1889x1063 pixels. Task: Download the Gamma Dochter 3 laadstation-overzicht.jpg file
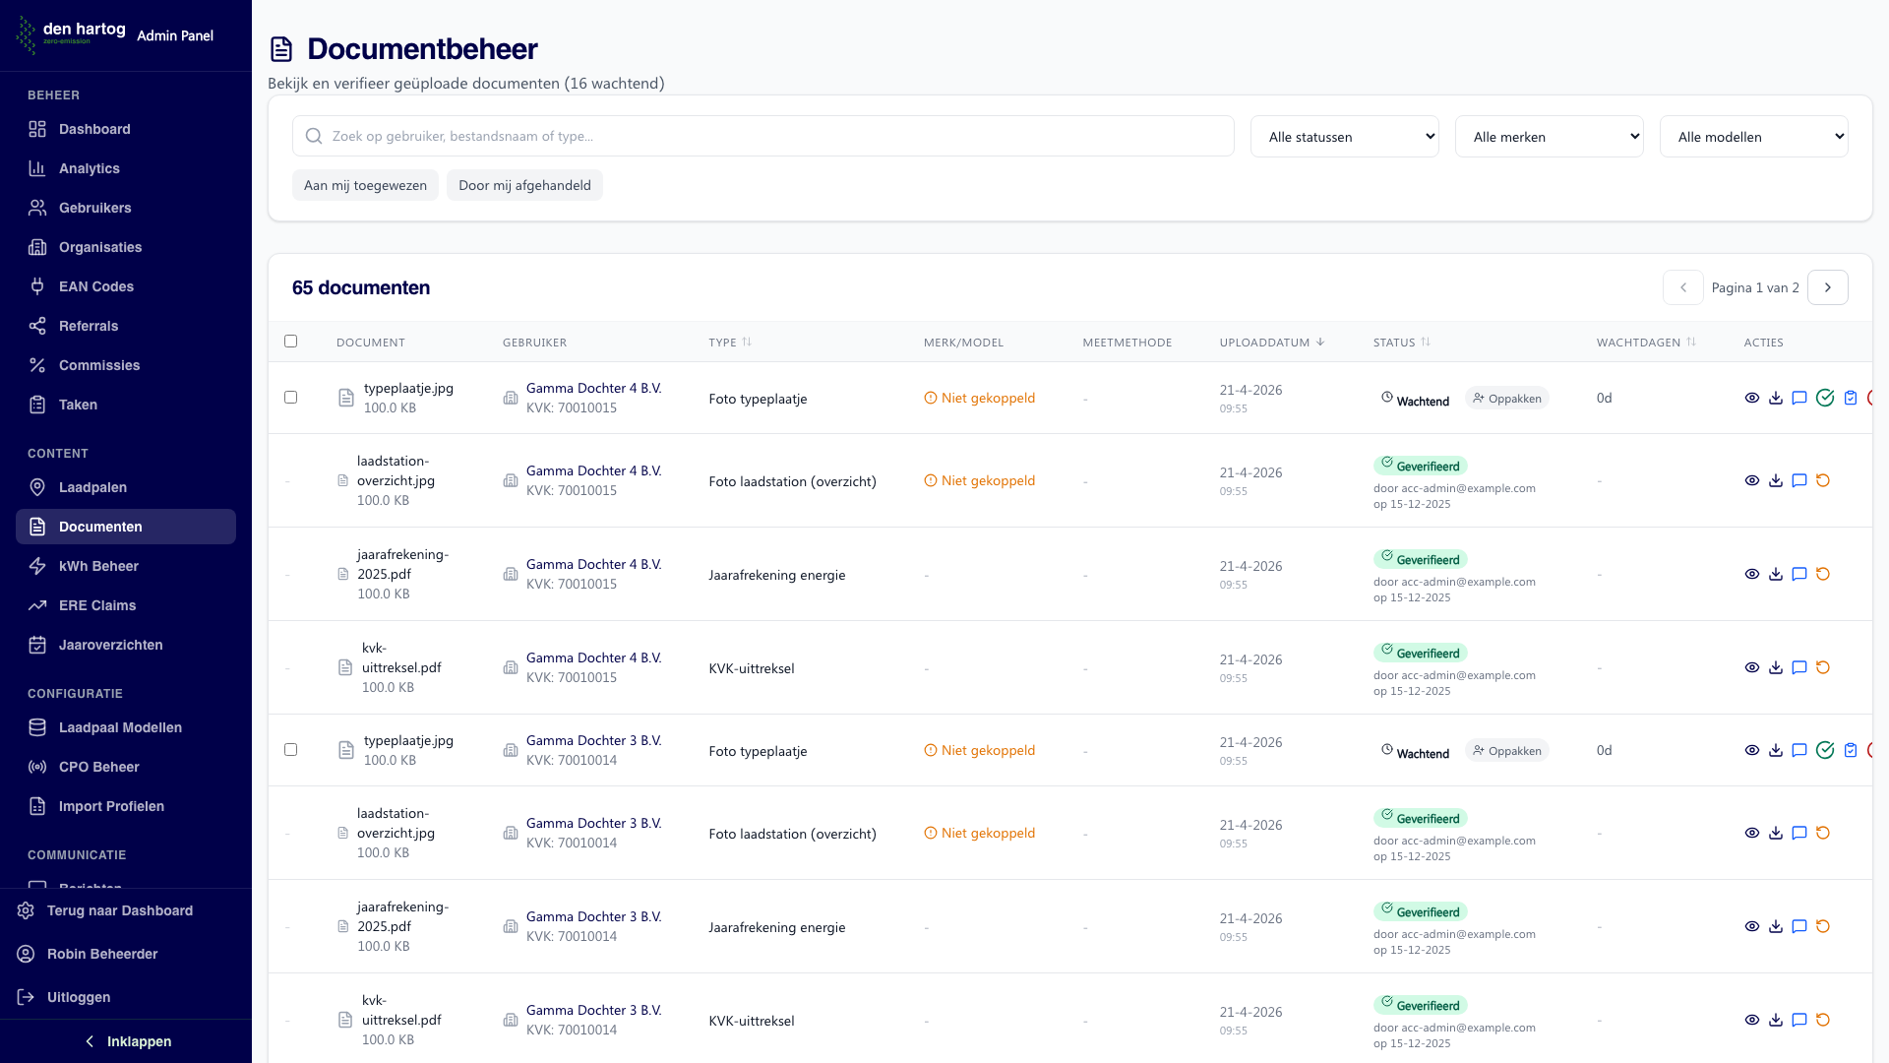[1776, 833]
